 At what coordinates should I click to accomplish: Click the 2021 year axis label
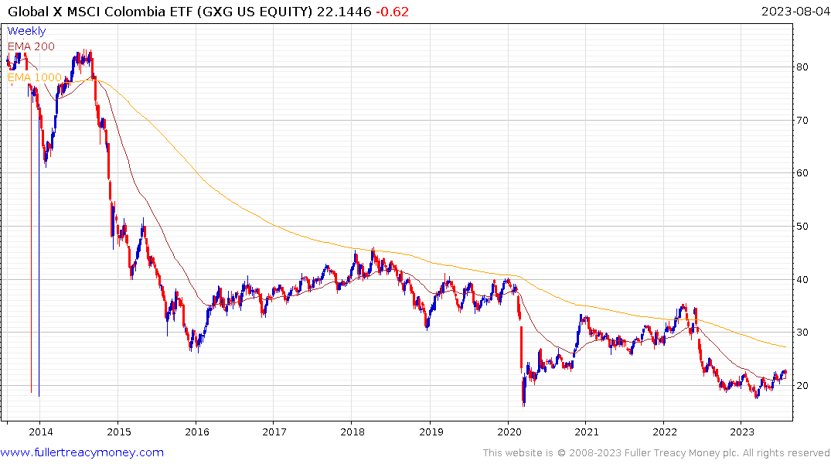587,432
